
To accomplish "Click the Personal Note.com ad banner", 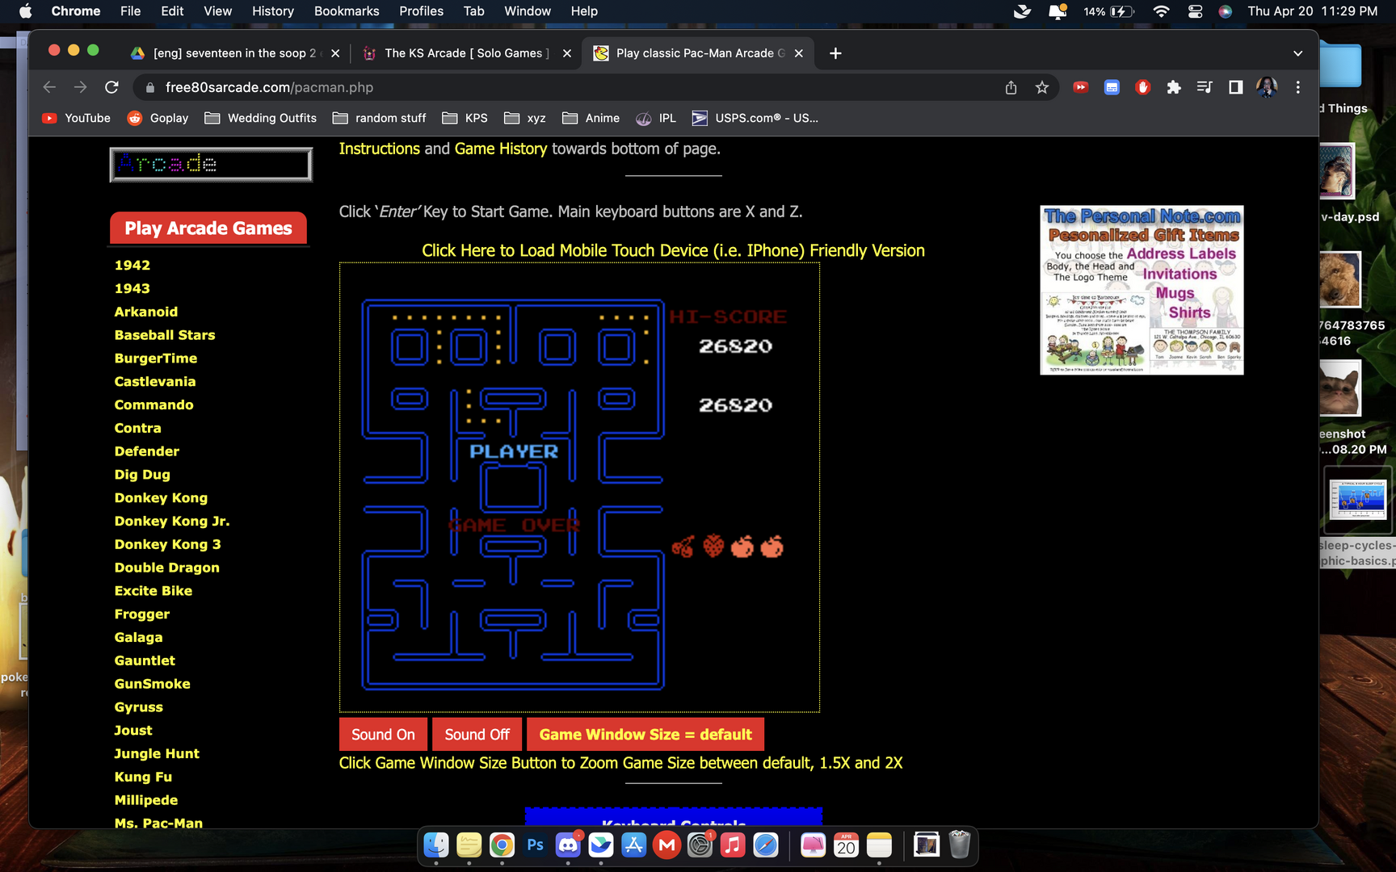I will (1142, 290).
